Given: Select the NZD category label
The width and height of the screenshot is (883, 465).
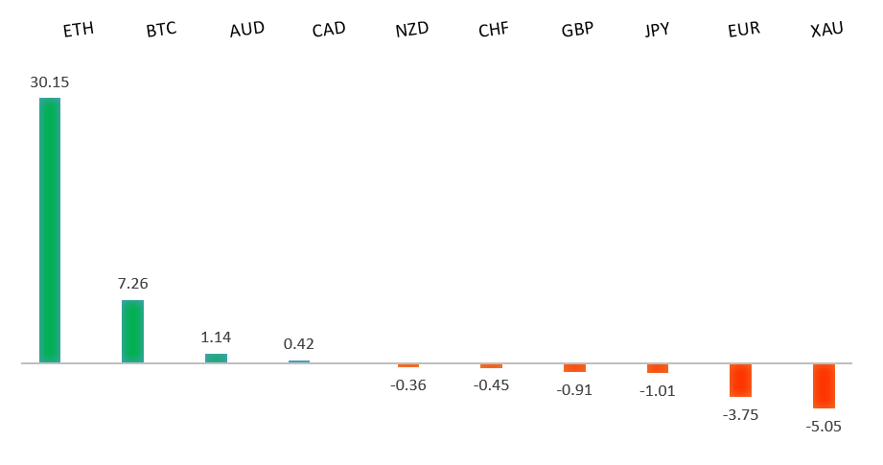Looking at the screenshot, I should pyautogui.click(x=411, y=29).
